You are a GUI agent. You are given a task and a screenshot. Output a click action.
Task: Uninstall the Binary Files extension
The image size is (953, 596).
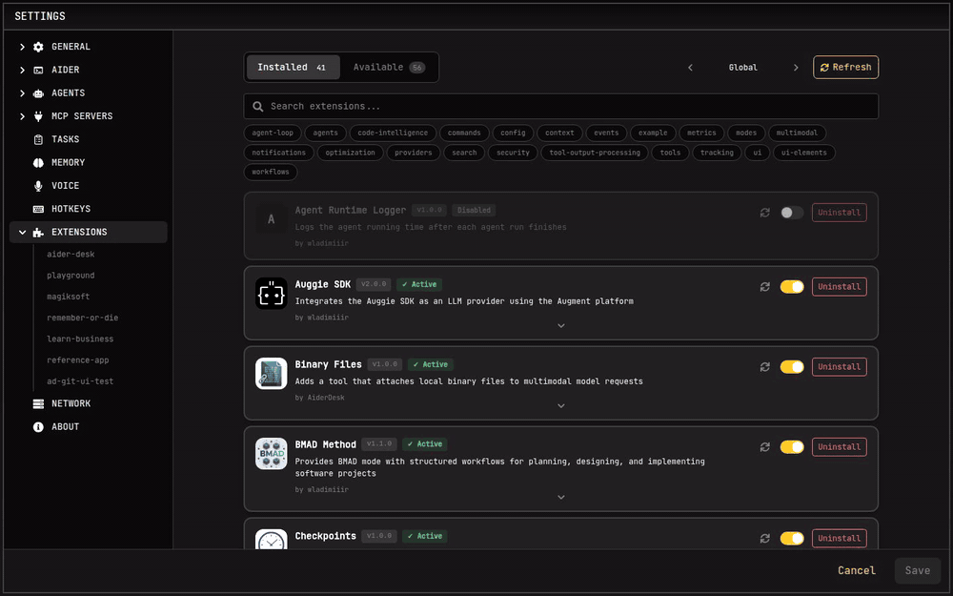point(839,367)
